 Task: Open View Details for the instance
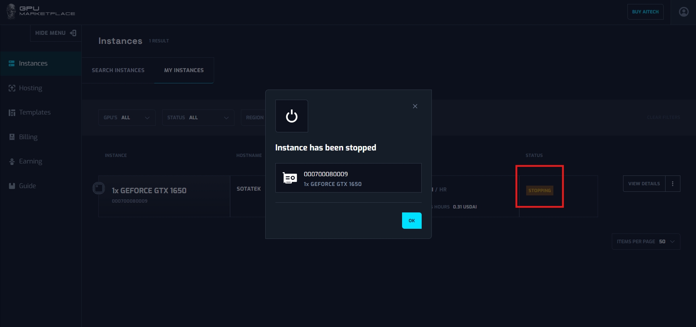tap(644, 184)
